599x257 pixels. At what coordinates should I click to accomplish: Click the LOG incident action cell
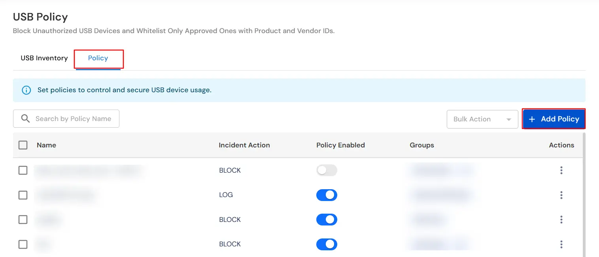(226, 195)
